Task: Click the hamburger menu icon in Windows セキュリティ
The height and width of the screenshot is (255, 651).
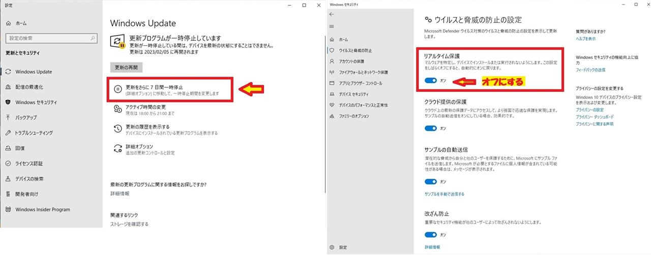Action: tap(332, 26)
